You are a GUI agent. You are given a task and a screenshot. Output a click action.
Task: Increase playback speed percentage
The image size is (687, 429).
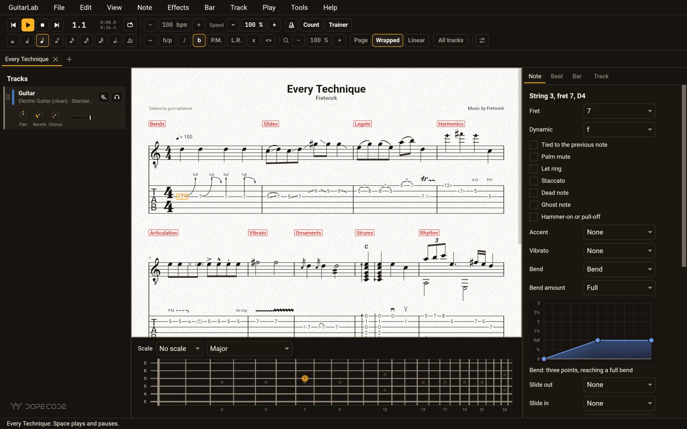click(x=274, y=25)
